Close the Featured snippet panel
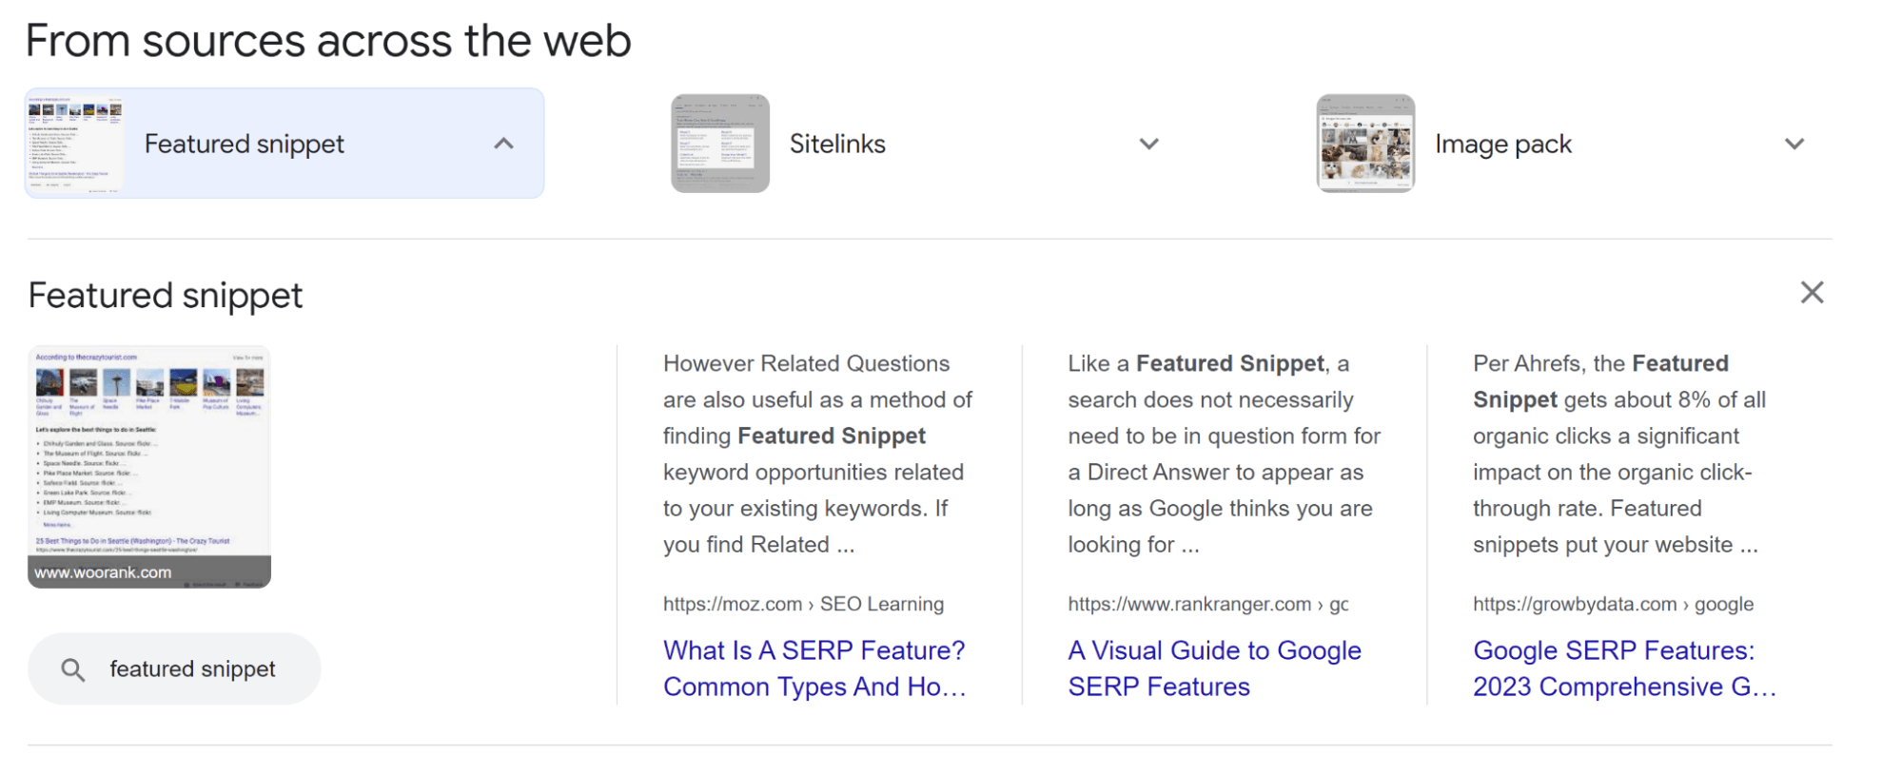The width and height of the screenshot is (1902, 774). 1812,293
